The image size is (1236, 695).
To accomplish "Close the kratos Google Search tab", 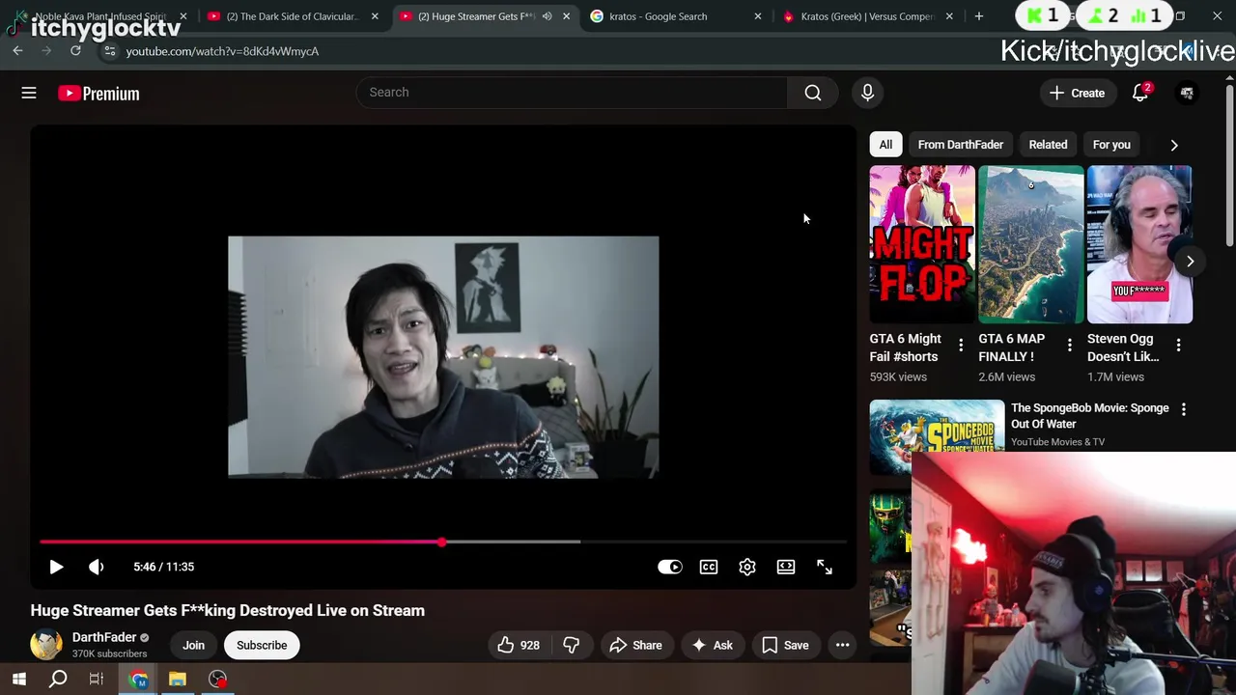I will (758, 16).
